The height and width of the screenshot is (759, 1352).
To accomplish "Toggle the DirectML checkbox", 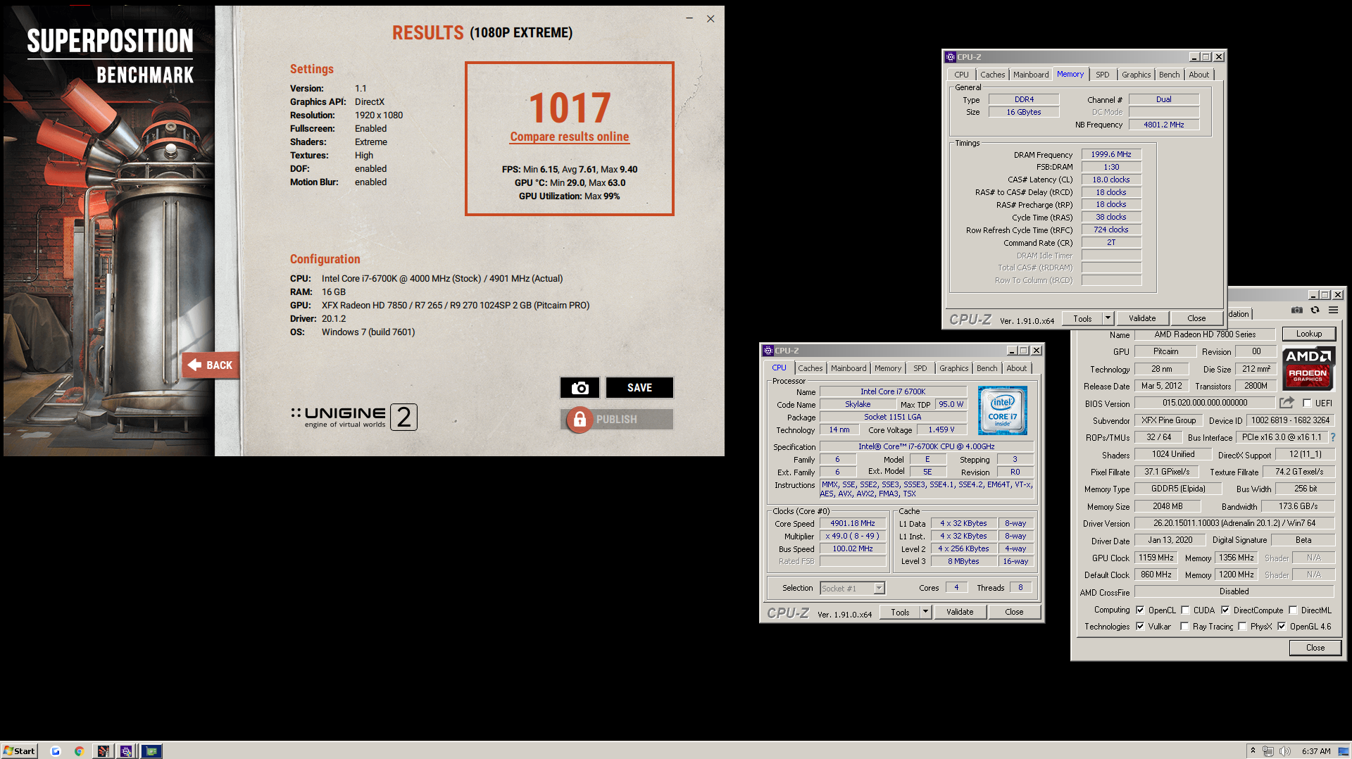I will tap(1293, 610).
